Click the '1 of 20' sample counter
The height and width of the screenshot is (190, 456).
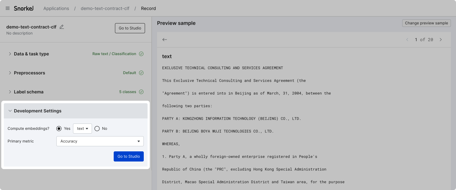[x=424, y=40]
